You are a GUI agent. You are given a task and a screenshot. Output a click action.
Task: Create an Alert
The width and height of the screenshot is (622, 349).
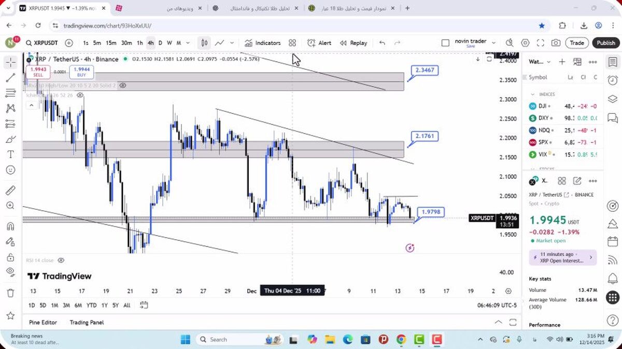click(x=319, y=43)
